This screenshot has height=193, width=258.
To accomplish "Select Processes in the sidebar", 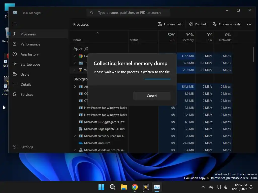I will click(39, 34).
